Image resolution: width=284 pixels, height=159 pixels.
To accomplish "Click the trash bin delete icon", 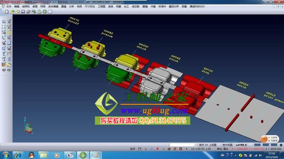I will point(4,59).
